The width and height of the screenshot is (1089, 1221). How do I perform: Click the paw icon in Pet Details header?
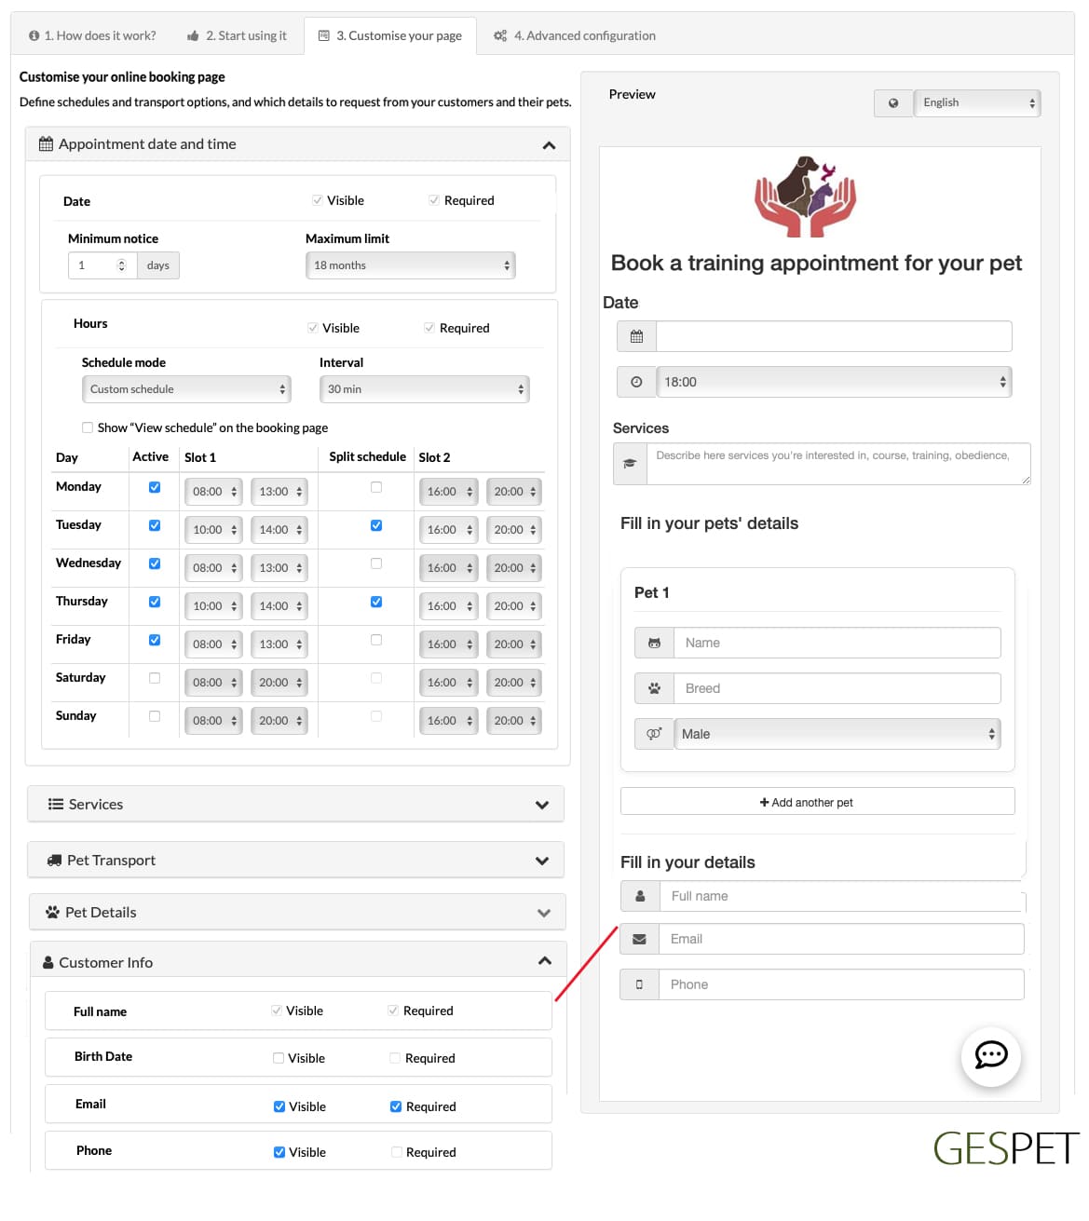click(x=52, y=913)
